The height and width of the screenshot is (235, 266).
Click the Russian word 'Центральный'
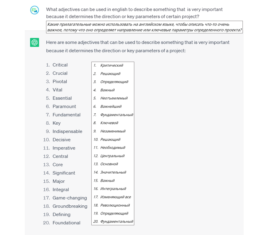112,156
